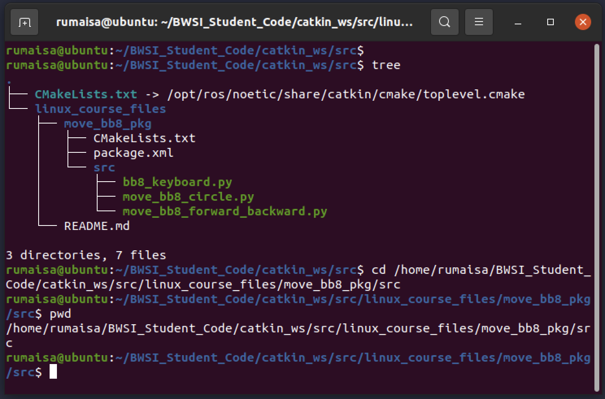The image size is (605, 399).
Task: Minimize the terminal window
Action: pyautogui.click(x=518, y=22)
